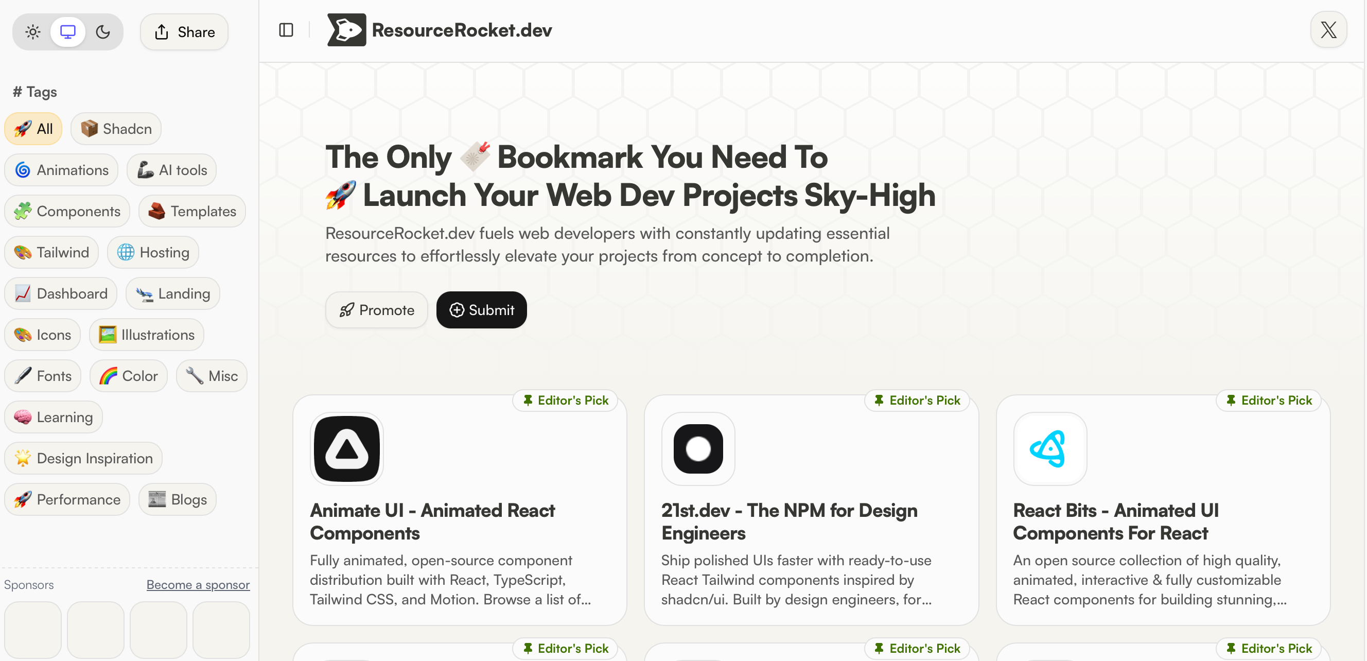Click the 'Sponsors' label
This screenshot has height=661, width=1367.
29,584
